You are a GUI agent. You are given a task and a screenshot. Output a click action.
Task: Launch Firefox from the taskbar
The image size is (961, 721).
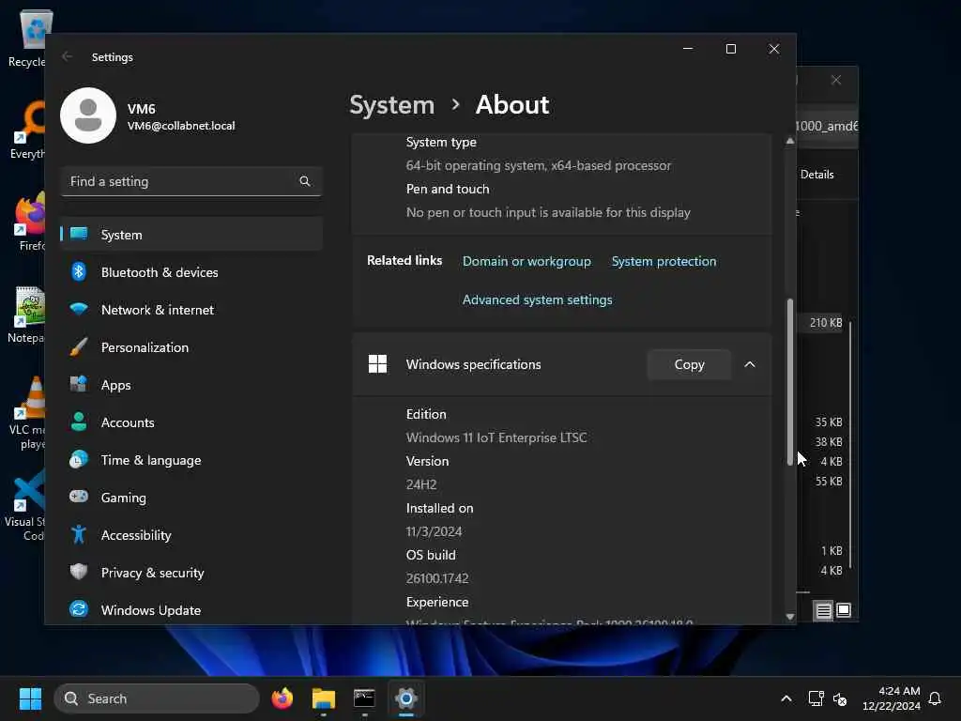click(x=282, y=698)
